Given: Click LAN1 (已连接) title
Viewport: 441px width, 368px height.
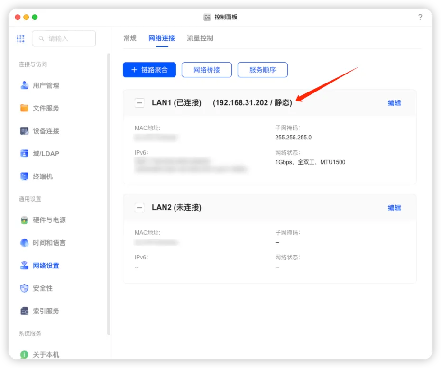Looking at the screenshot, I should click(176, 103).
